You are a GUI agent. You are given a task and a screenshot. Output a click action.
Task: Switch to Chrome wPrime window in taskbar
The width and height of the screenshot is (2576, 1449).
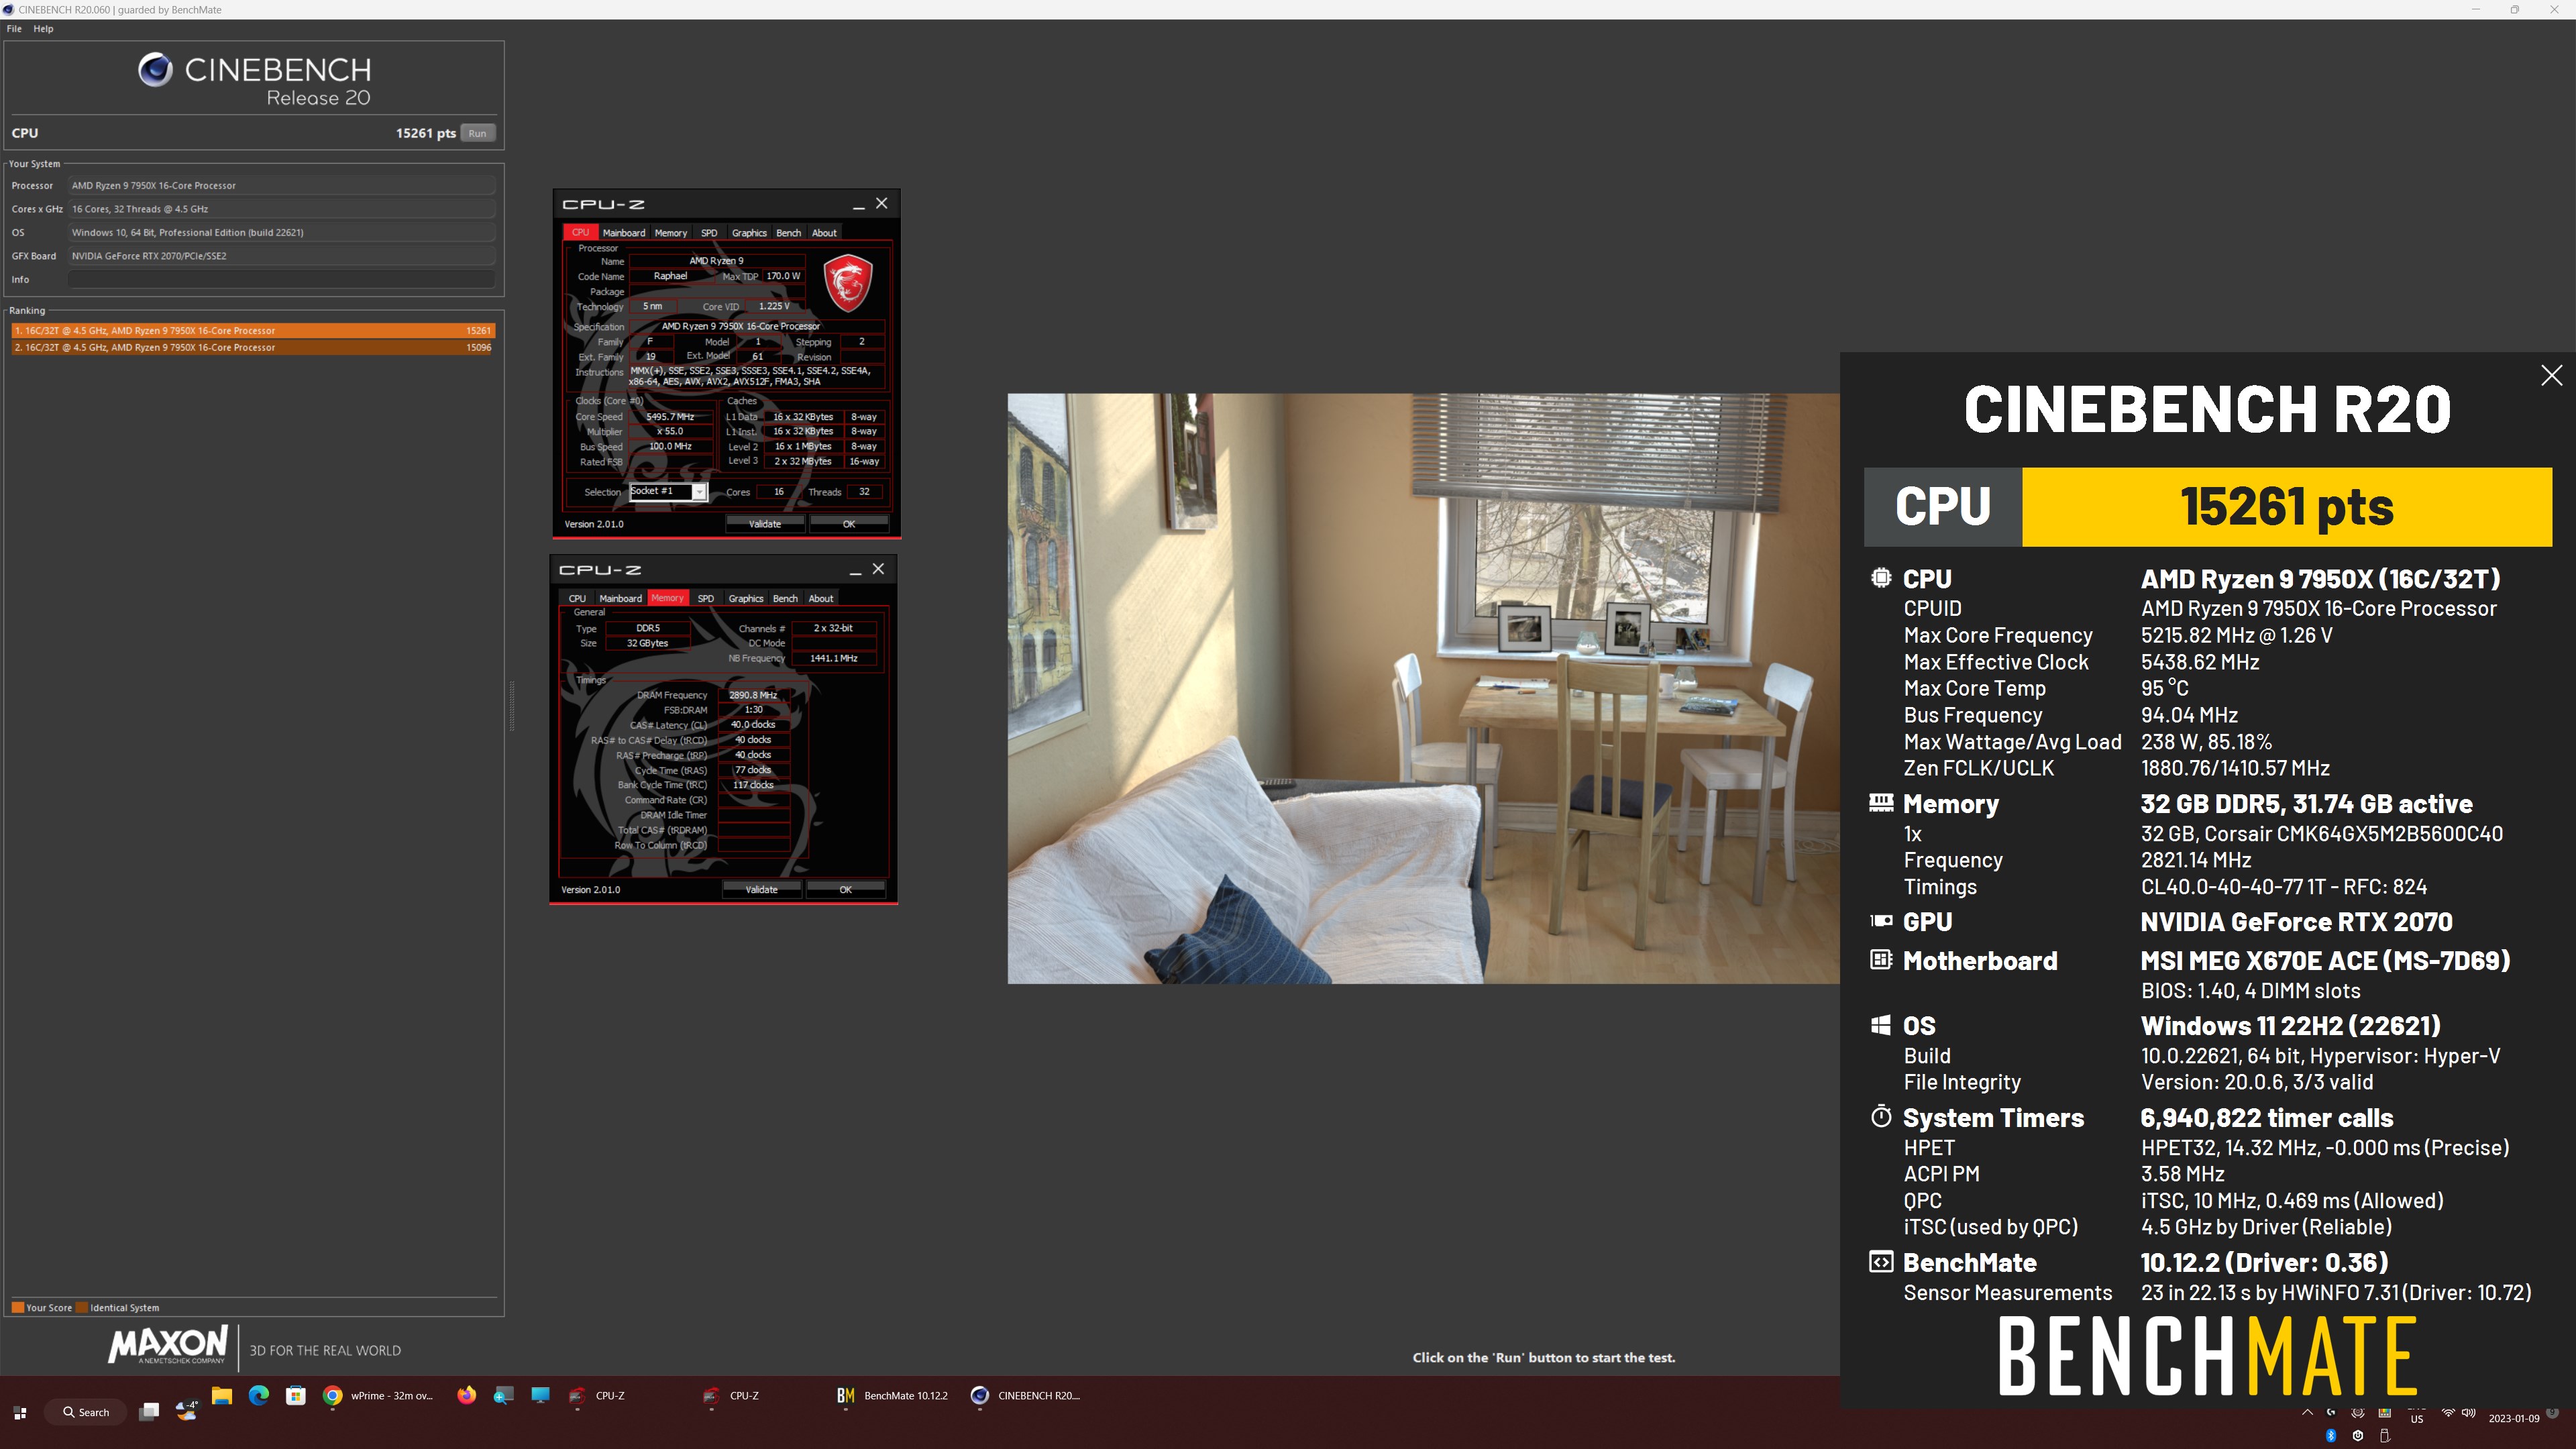(x=379, y=1396)
